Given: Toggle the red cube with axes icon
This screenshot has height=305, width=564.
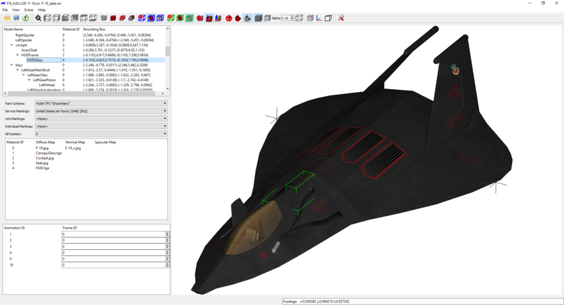Looking at the screenshot, I should tap(209, 18).
